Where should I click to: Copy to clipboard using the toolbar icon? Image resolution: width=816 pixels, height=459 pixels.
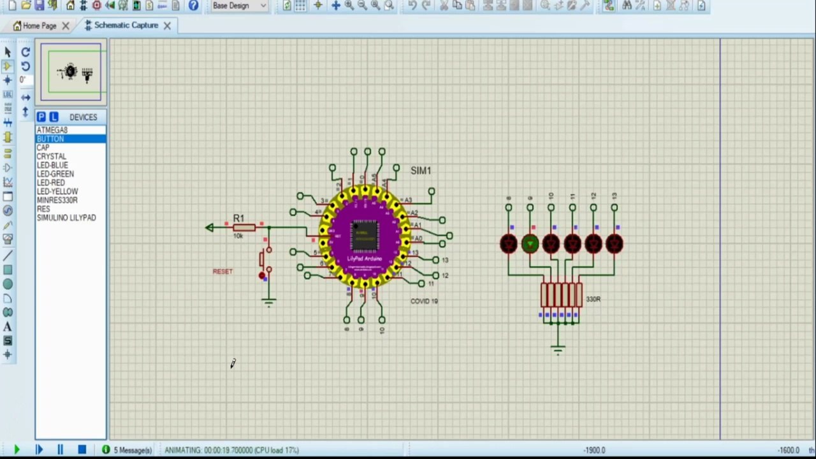click(457, 5)
